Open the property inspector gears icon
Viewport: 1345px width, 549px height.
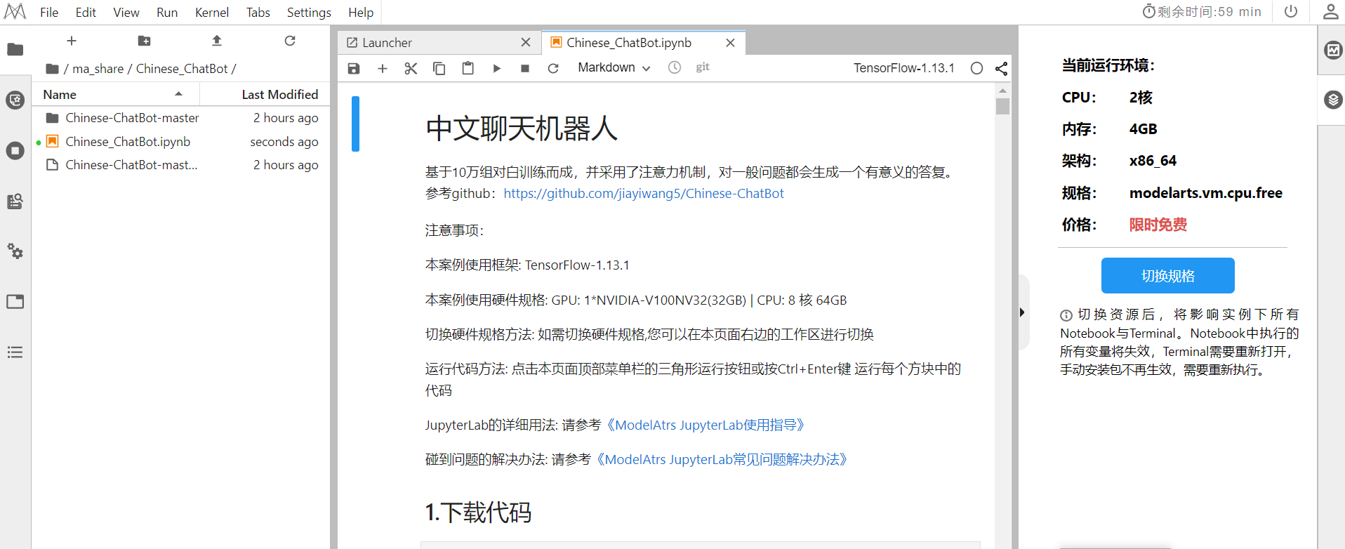(15, 251)
